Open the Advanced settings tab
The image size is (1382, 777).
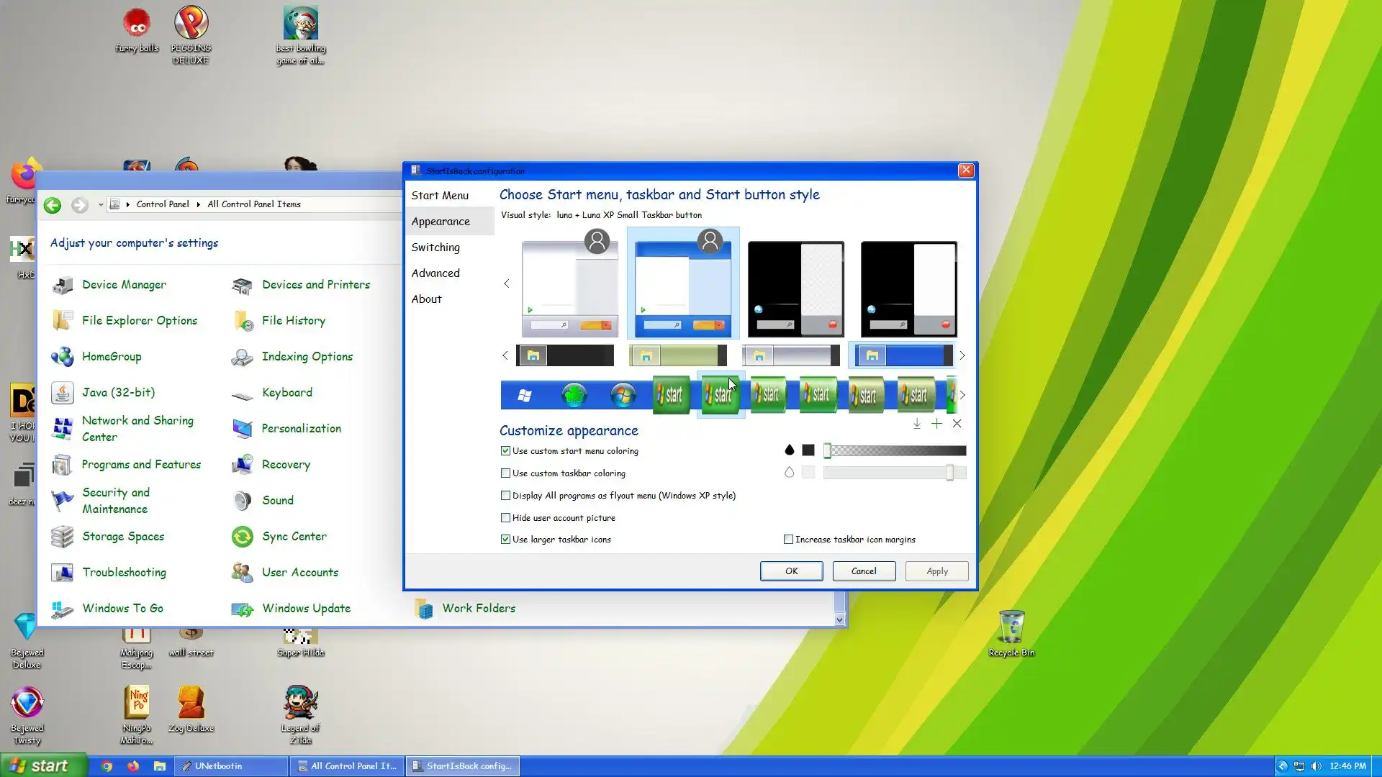(435, 273)
